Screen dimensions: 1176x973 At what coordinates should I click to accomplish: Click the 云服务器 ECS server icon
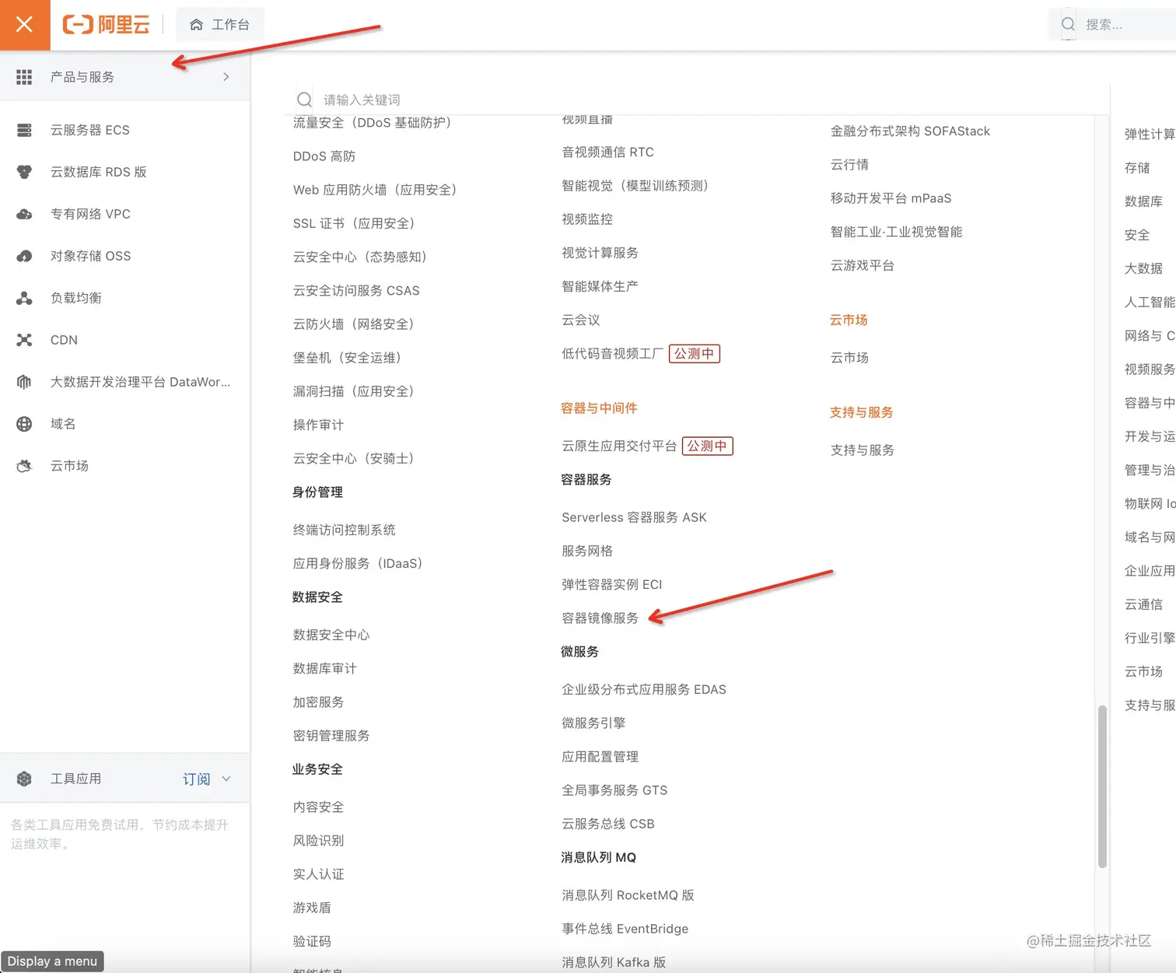[24, 130]
